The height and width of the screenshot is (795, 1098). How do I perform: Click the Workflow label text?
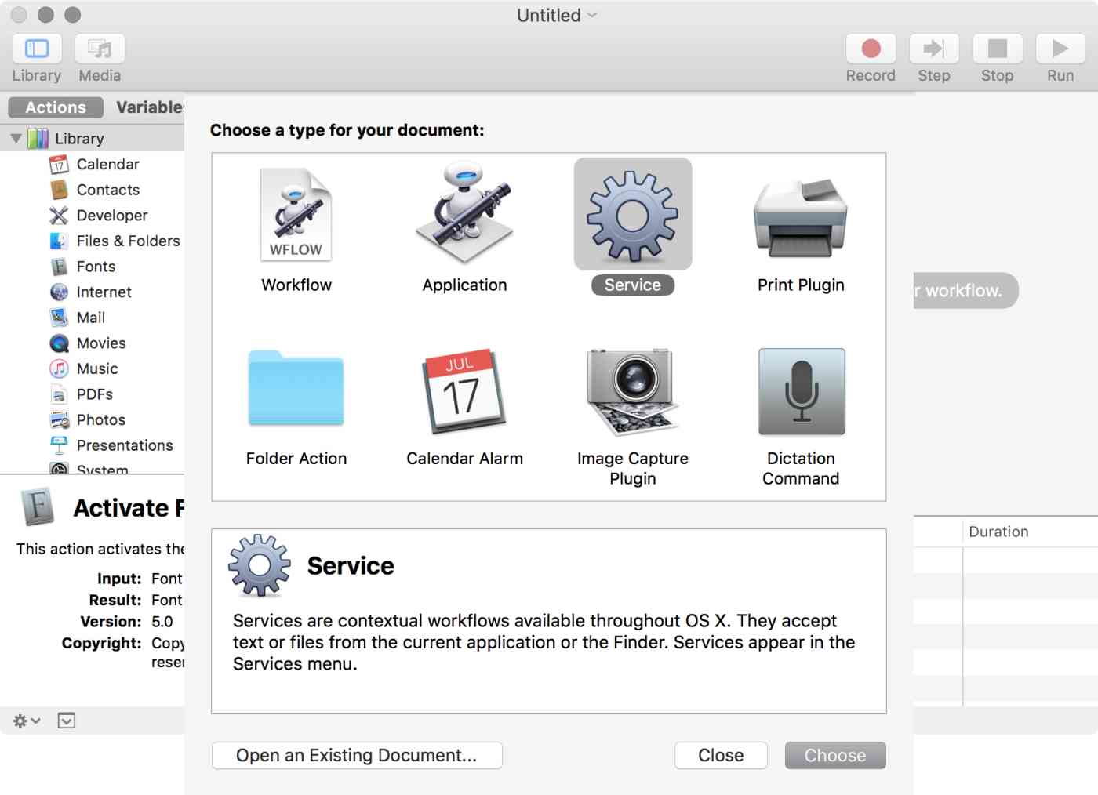coord(296,285)
